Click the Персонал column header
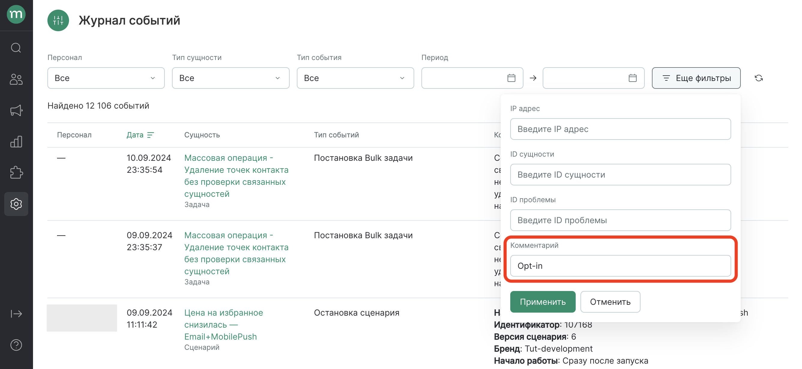 (74, 135)
